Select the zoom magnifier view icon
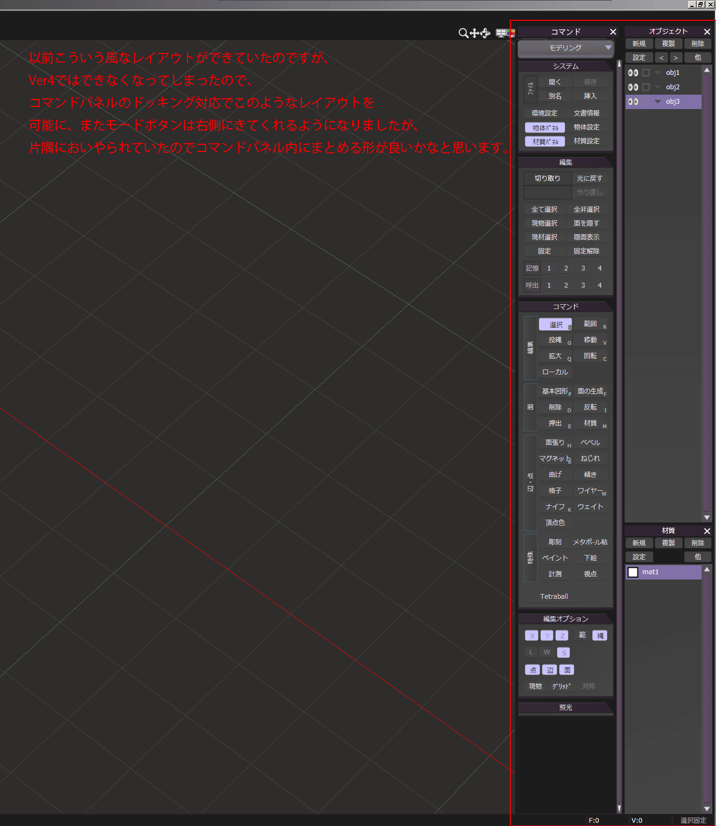The image size is (716, 826). pyautogui.click(x=463, y=33)
